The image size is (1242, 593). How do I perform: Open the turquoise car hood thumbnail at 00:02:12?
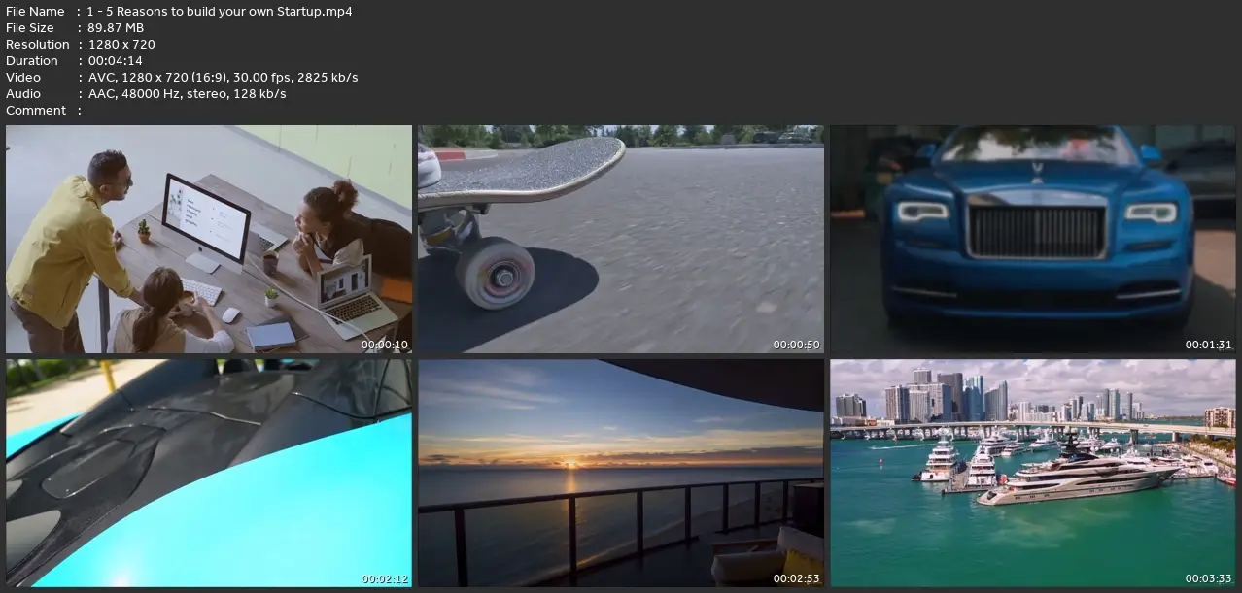click(x=209, y=474)
